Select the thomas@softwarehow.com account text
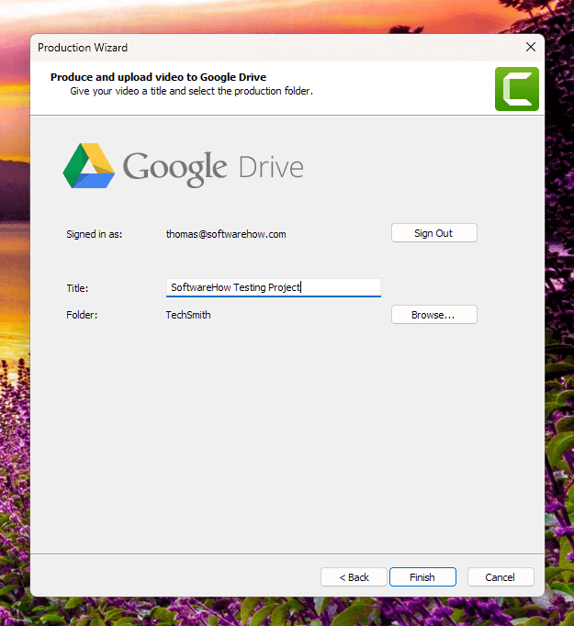This screenshot has height=626, width=574. tap(226, 234)
